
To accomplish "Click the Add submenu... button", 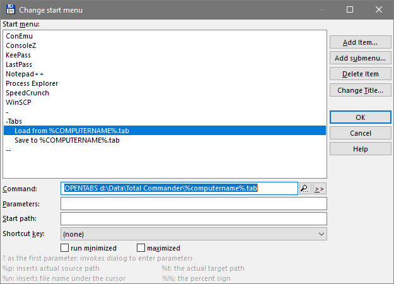I will 360,58.
